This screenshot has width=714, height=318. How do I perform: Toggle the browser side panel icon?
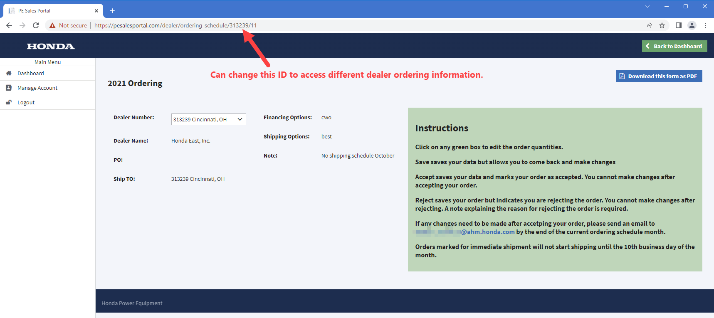tap(679, 25)
